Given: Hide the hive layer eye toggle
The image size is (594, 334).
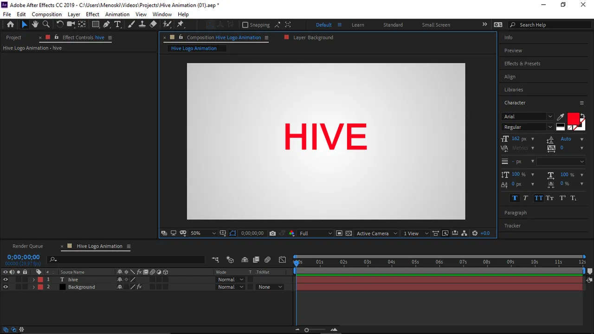Looking at the screenshot, I should (6, 280).
